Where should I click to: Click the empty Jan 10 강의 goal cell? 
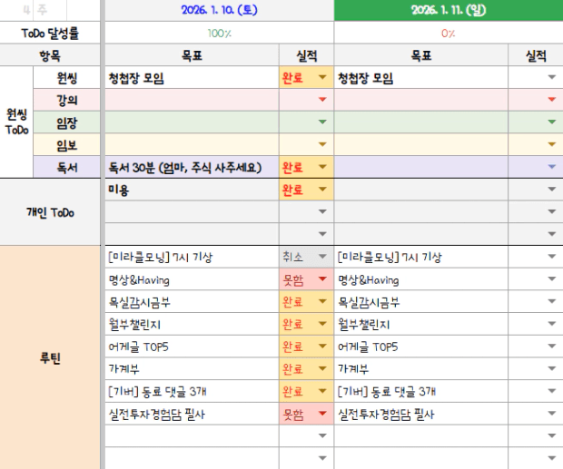click(192, 100)
